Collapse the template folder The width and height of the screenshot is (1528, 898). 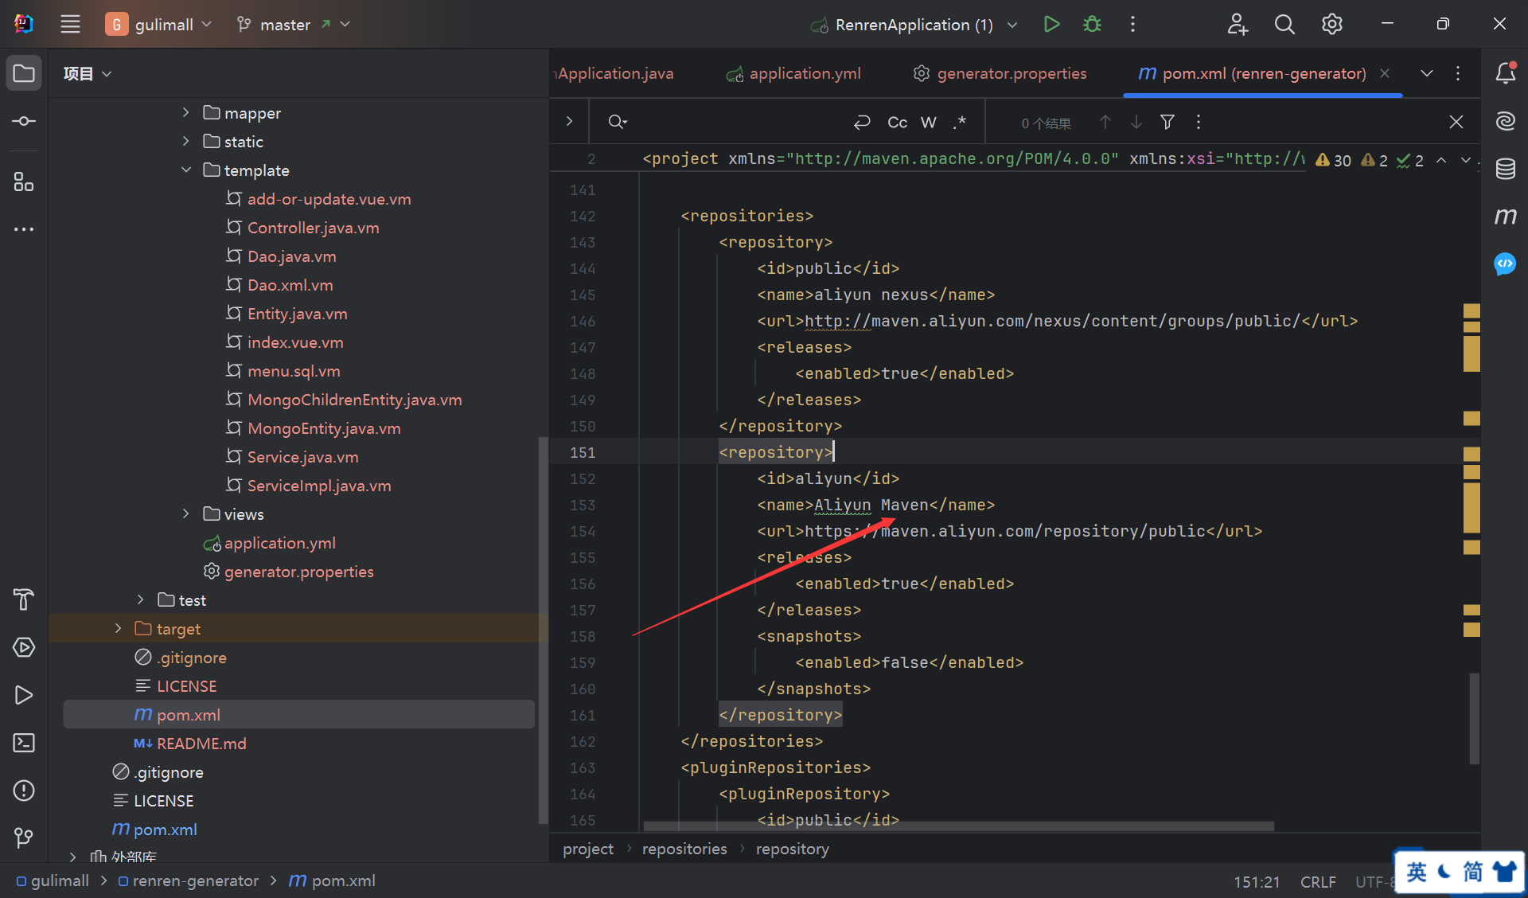coord(185,170)
